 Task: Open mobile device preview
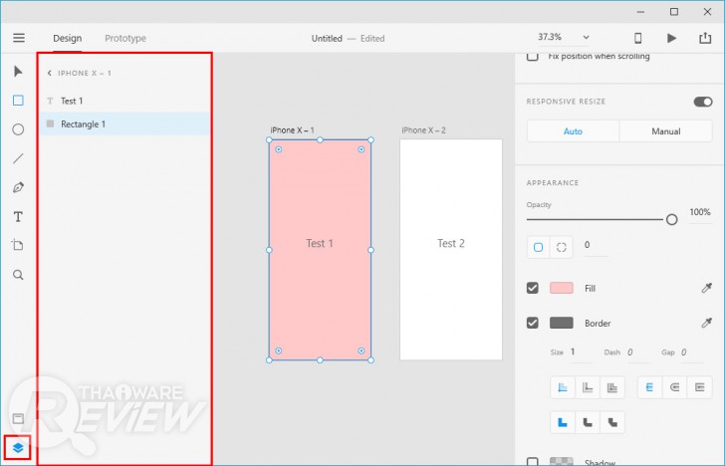pos(637,38)
